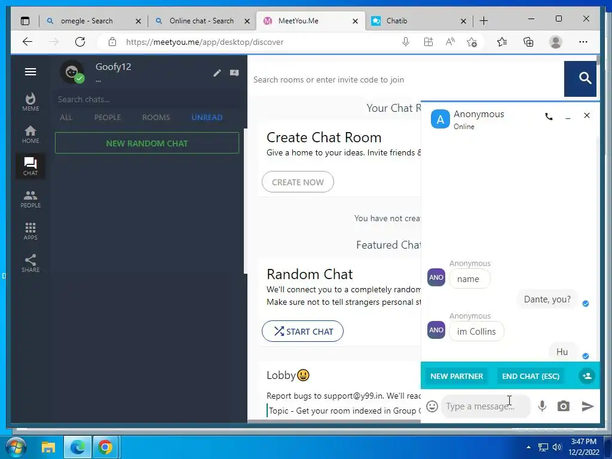The image size is (612, 459).
Task: Click the 'Lobby' room title
Action: pyautogui.click(x=281, y=375)
